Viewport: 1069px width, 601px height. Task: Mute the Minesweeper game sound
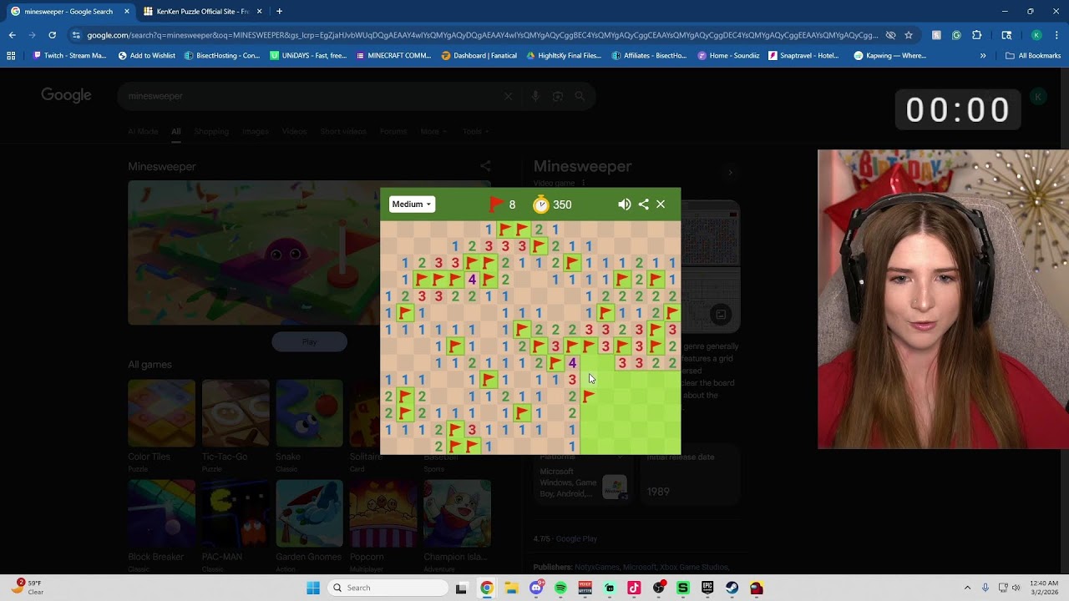(x=624, y=205)
